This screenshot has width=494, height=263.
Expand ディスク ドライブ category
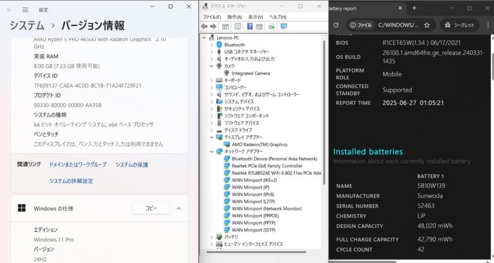point(212,130)
